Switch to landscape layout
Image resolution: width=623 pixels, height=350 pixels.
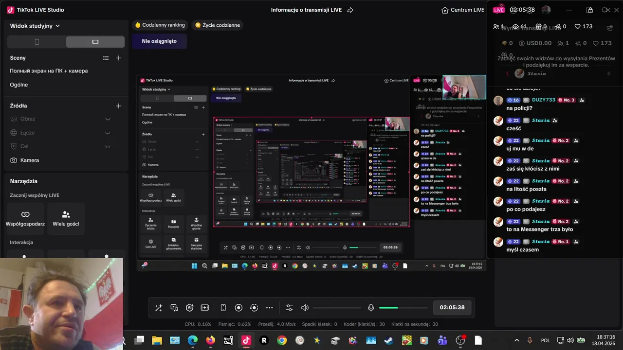95,42
